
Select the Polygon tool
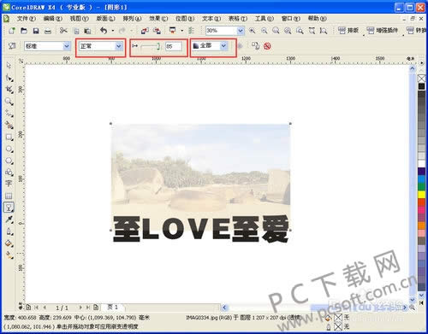point(9,161)
